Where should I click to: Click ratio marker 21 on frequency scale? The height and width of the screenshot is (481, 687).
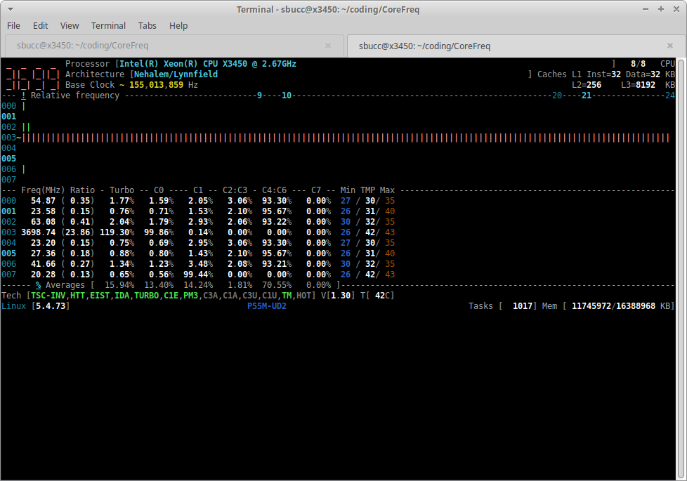click(x=587, y=95)
